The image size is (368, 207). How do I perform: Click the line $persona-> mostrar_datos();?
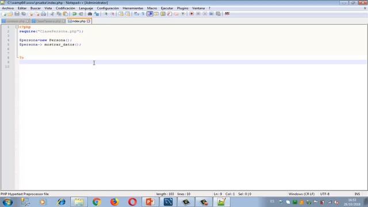(50, 45)
